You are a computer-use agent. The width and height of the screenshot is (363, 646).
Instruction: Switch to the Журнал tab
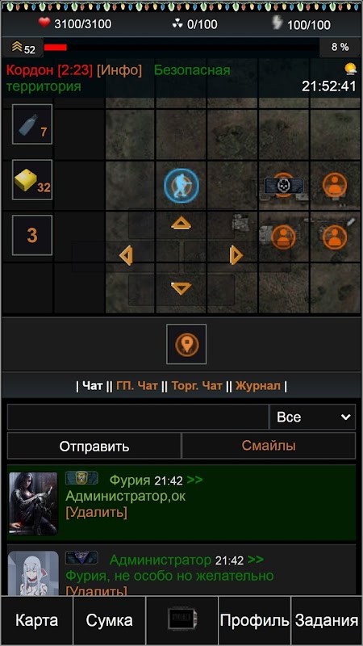pos(258,386)
